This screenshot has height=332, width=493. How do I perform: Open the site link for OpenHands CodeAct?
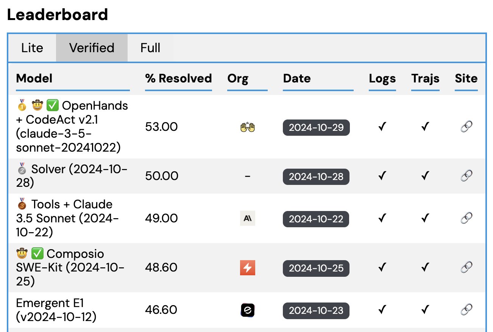[x=466, y=127]
